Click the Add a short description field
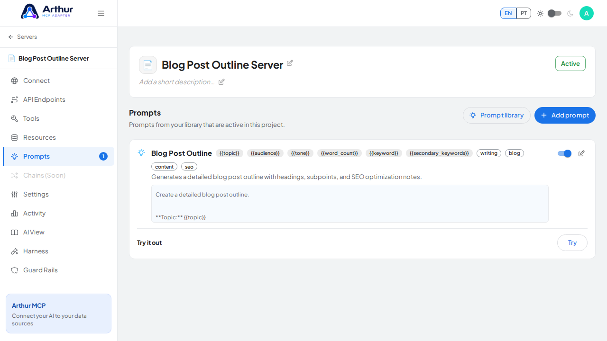Image resolution: width=607 pixels, height=341 pixels. pos(177,82)
